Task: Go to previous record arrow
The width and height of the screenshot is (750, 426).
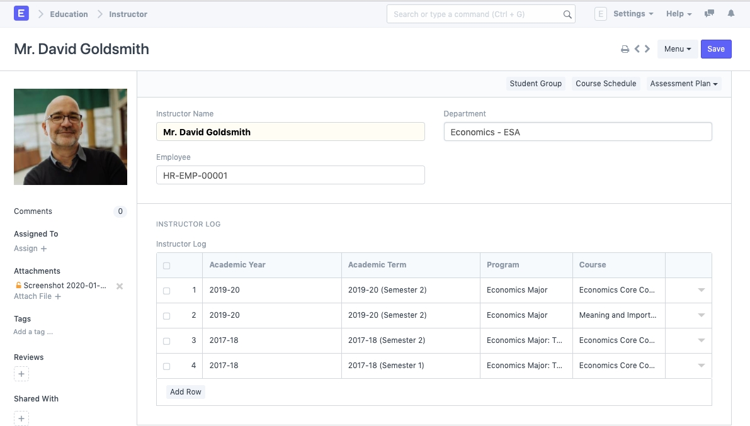Action: (x=637, y=49)
